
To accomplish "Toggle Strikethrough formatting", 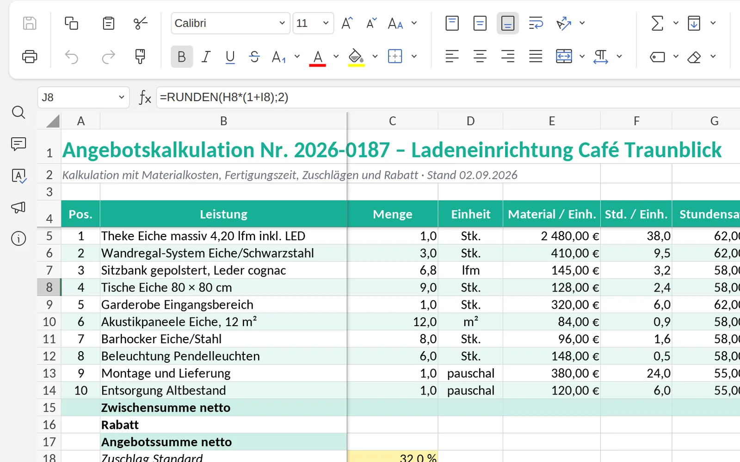I will 254,57.
